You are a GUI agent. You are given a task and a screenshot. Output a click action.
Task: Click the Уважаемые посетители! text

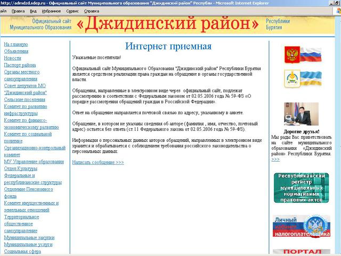(96, 58)
